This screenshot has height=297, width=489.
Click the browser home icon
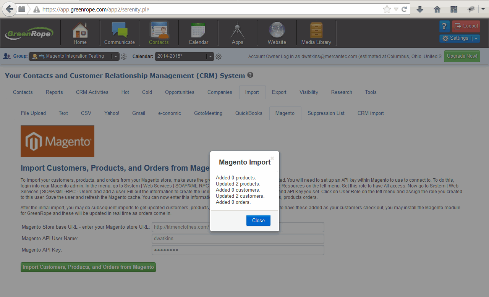click(x=437, y=9)
